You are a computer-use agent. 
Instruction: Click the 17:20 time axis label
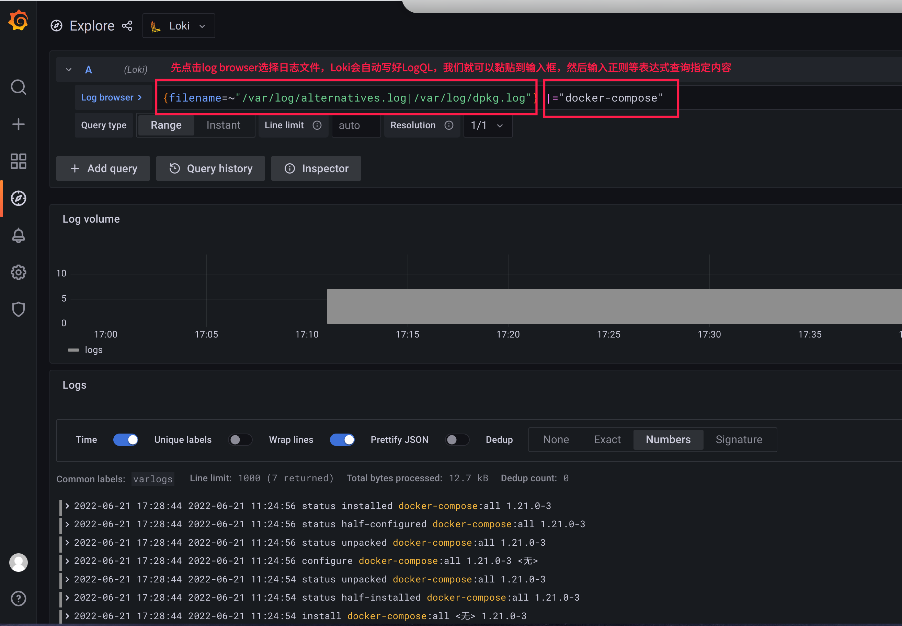click(x=508, y=334)
